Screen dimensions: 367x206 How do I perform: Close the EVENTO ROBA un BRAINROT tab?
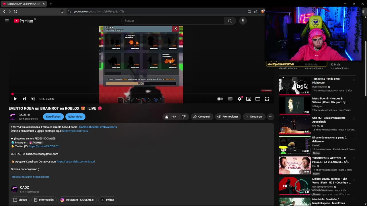point(44,4)
